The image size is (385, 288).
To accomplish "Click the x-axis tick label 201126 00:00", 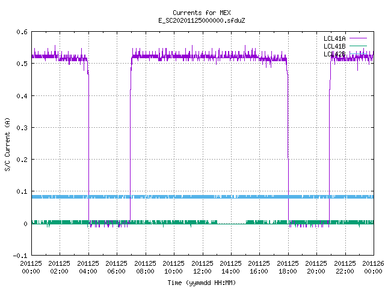I will pyautogui.click(x=373, y=267).
